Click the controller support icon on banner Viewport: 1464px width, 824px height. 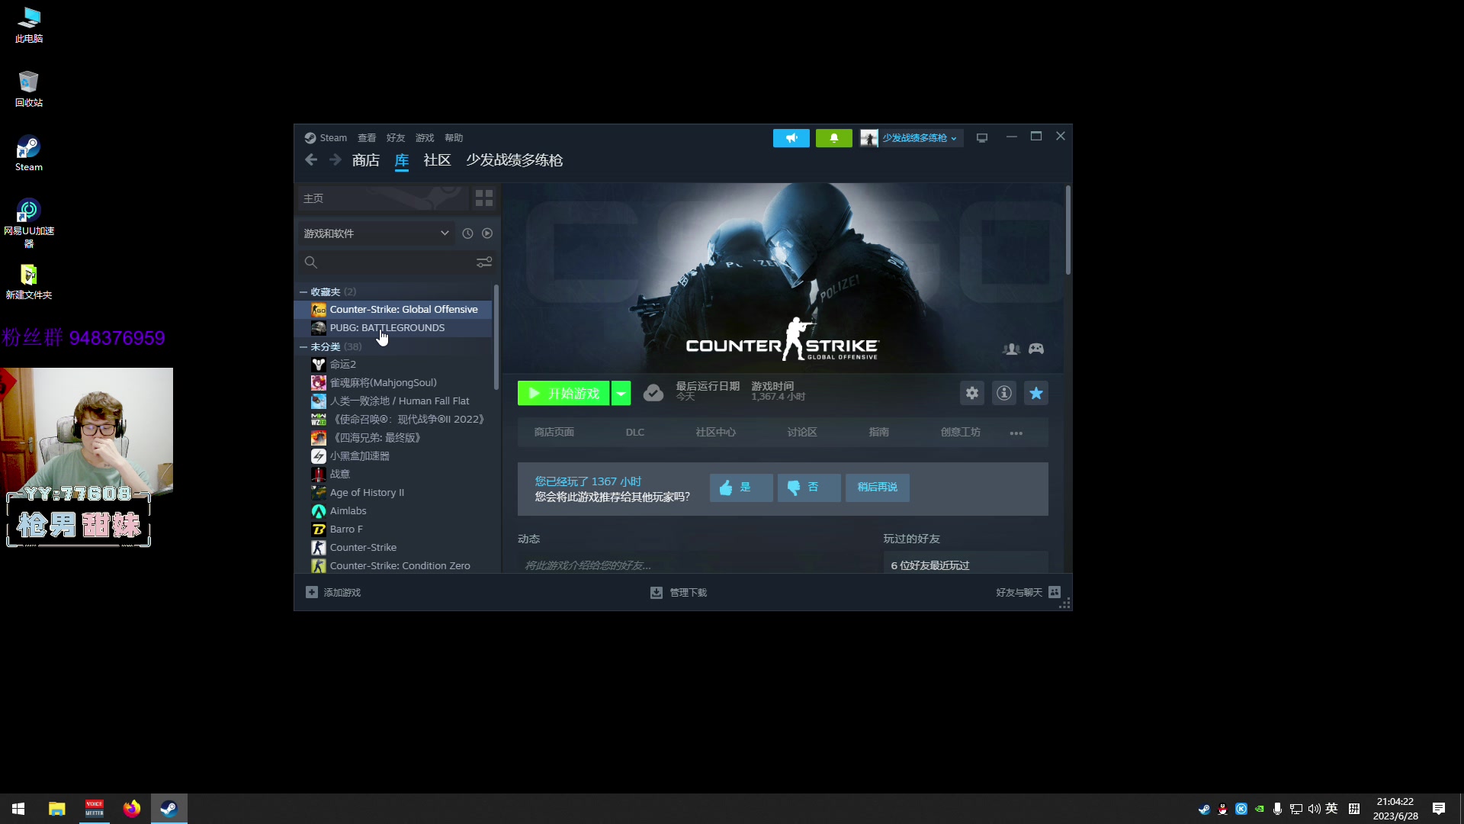(1036, 349)
